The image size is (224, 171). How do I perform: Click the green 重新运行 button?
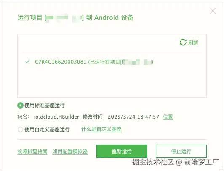click(122, 152)
